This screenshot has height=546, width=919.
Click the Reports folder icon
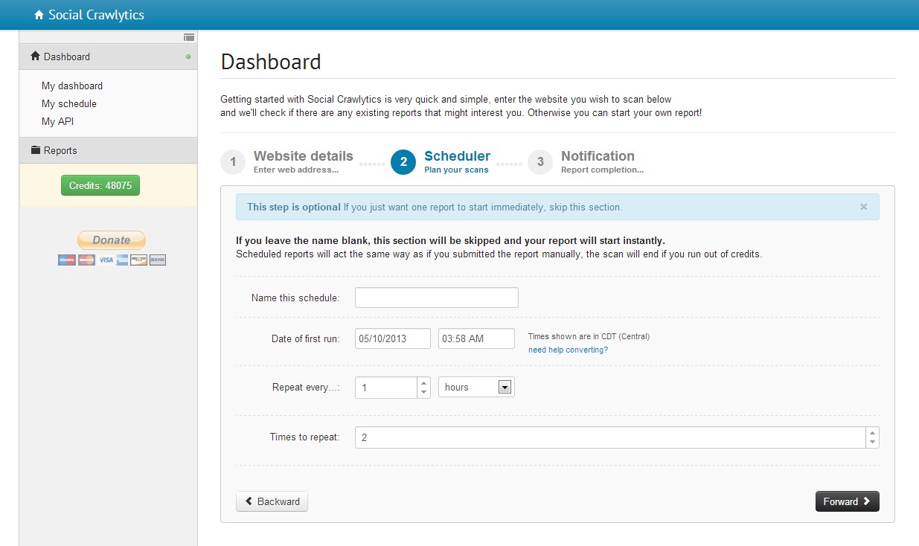click(35, 150)
